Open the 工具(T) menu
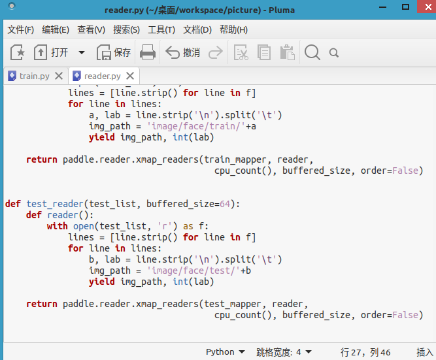This screenshot has height=360, width=436. [161, 29]
